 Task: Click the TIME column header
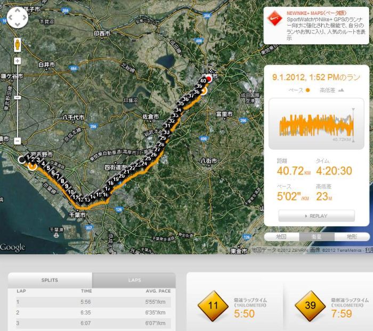(x=86, y=291)
